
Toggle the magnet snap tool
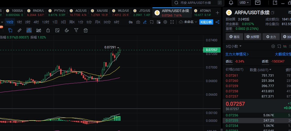pos(67,30)
